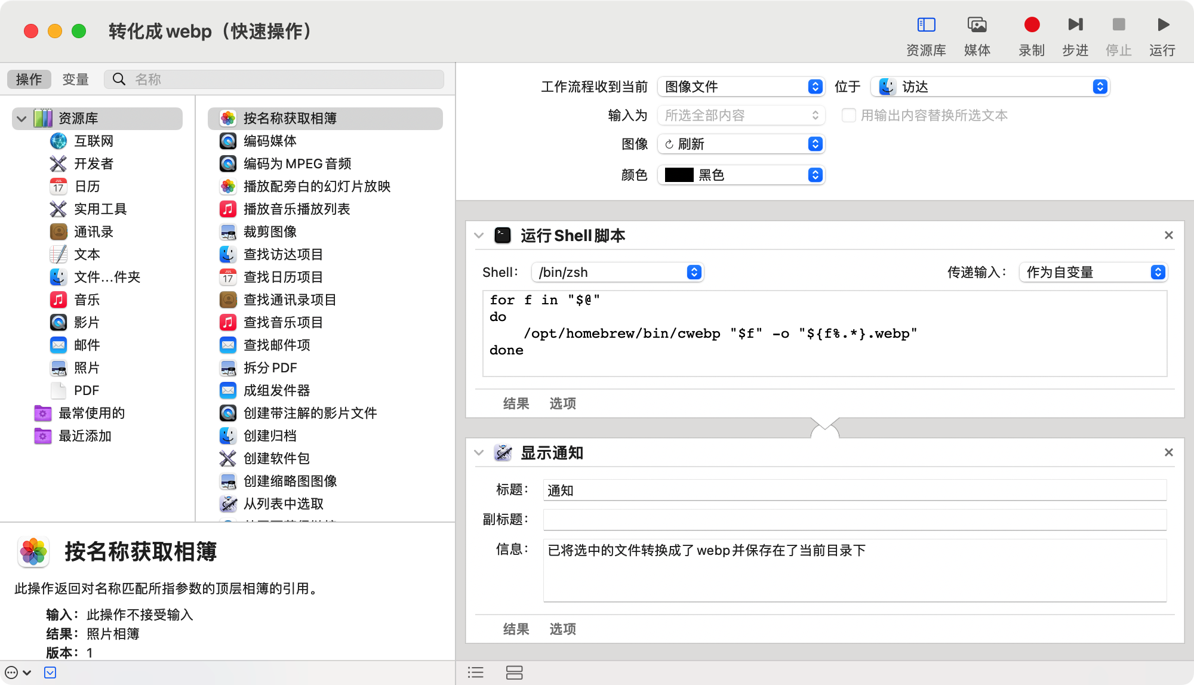Select the 裁剪图像 action
1194x685 pixels.
point(267,232)
